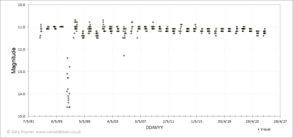Click the 12.0 magnitude axis label
The width and height of the screenshot is (293, 138).
[x=21, y=49]
